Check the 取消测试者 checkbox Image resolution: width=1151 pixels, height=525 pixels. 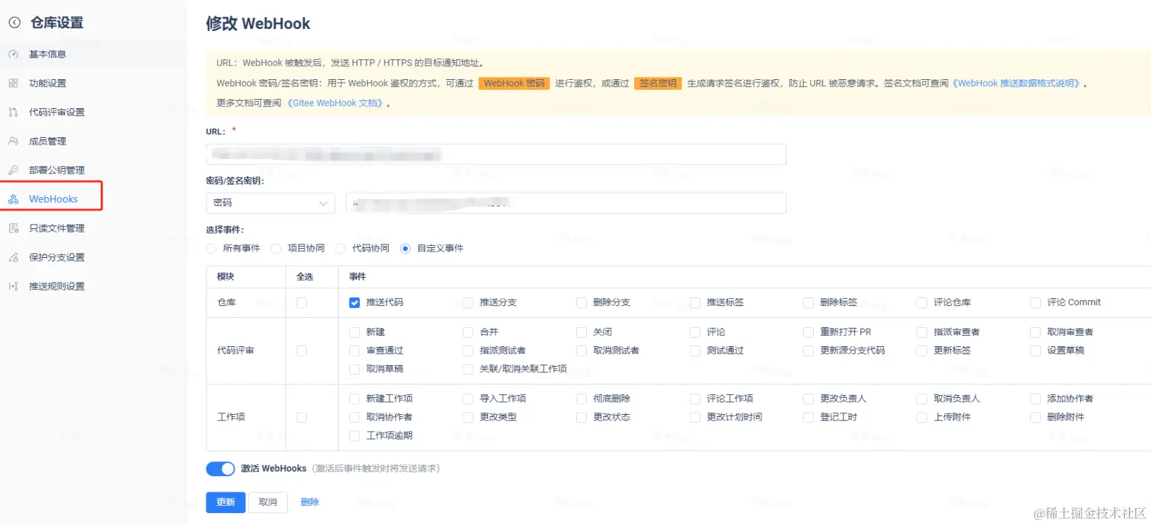pos(581,350)
